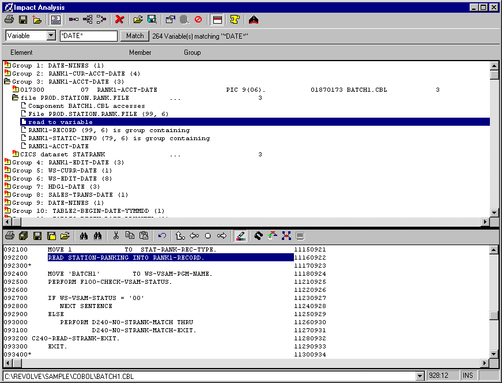
Task: Click the Match button
Action: pyautogui.click(x=135, y=36)
